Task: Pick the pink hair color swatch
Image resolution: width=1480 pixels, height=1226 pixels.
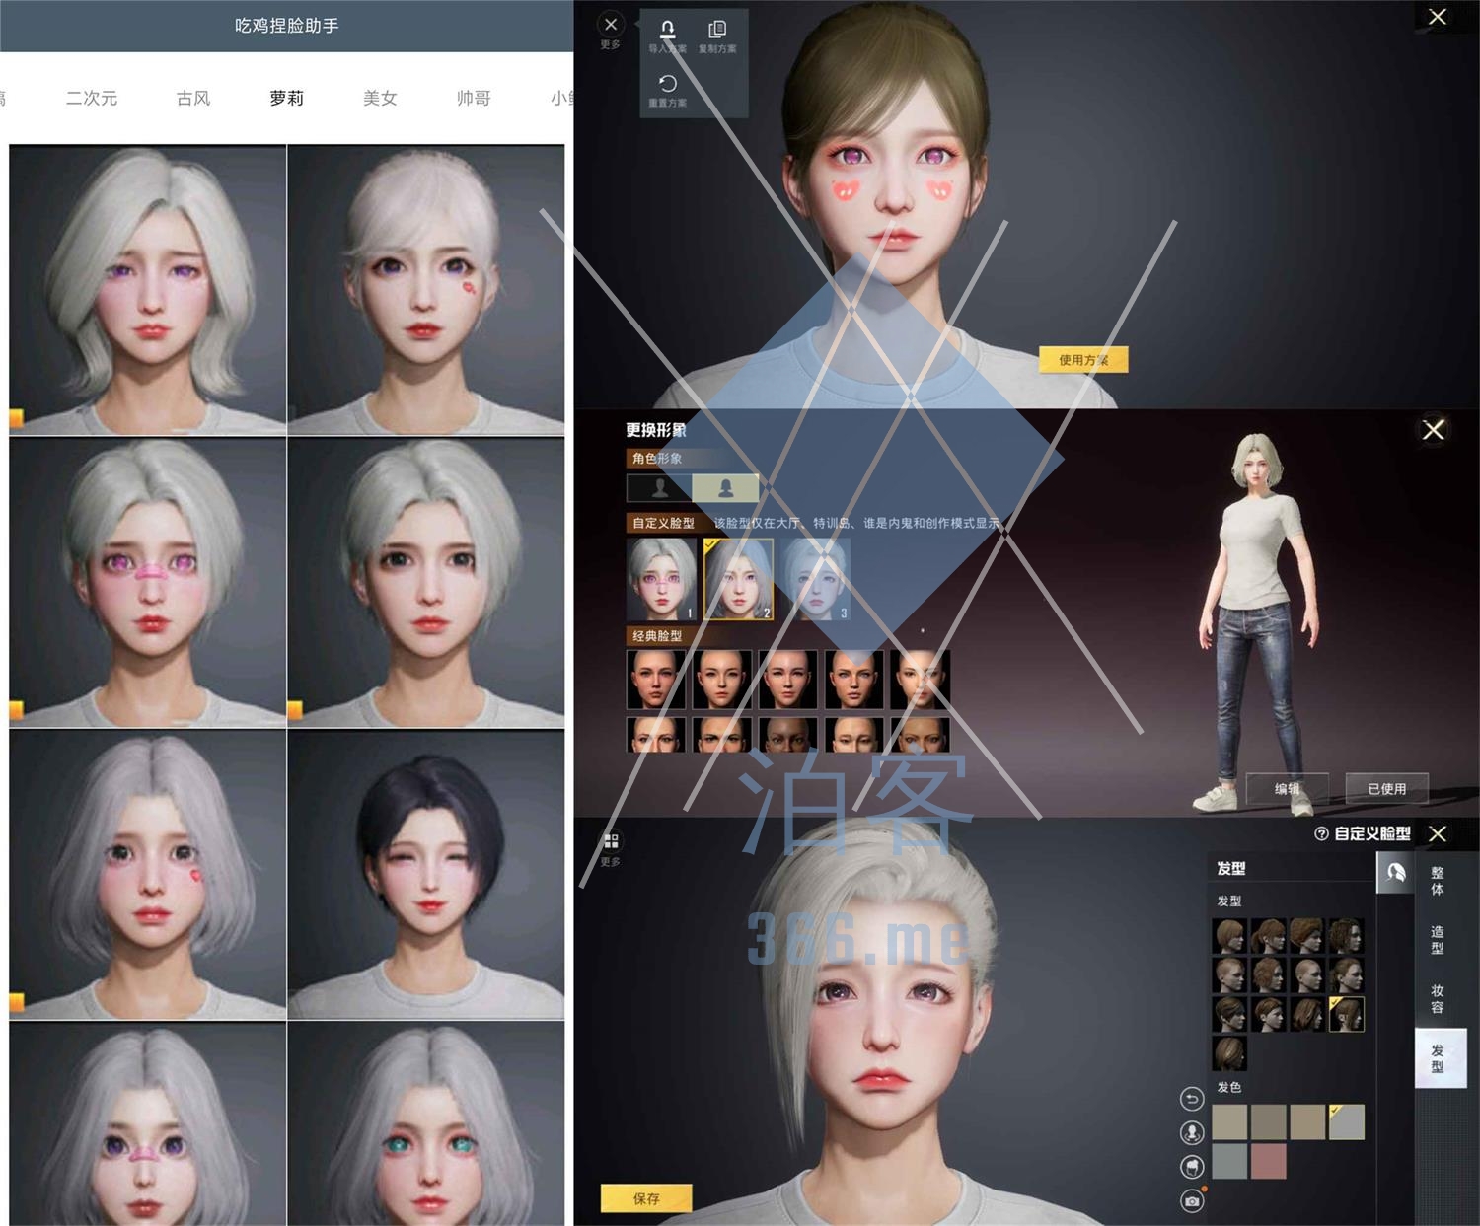Action: coord(1269,1161)
